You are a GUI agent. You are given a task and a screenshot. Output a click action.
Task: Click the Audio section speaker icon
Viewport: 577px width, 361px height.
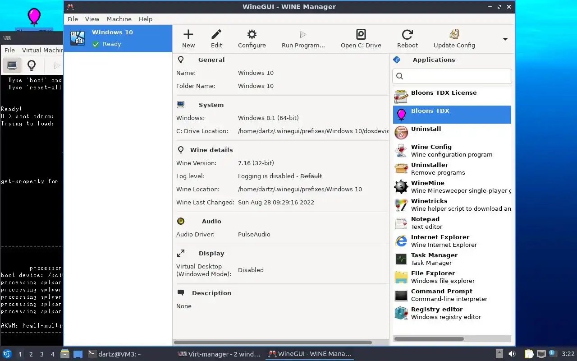(181, 221)
